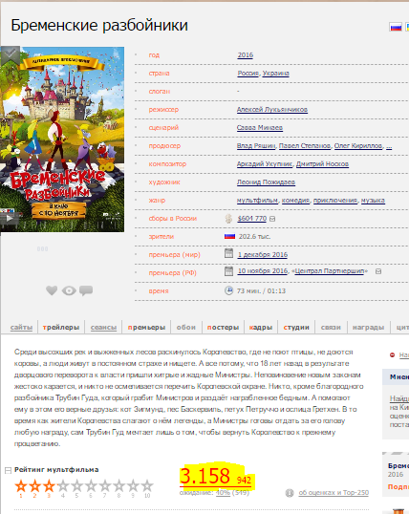
Task: Switch to the кадры tab
Action: (x=261, y=327)
